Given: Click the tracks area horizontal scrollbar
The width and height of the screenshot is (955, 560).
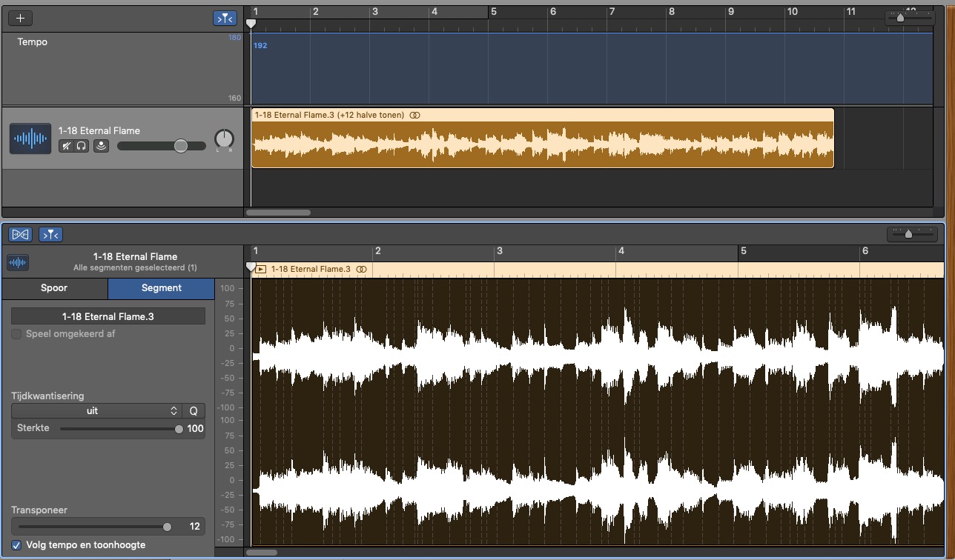Looking at the screenshot, I should pos(278,213).
